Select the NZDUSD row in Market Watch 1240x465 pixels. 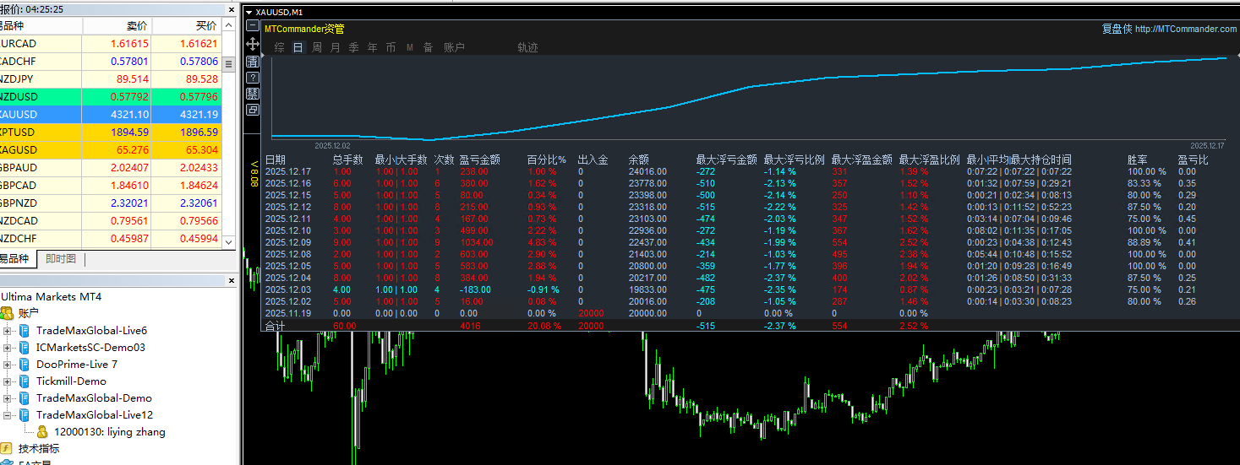point(110,96)
